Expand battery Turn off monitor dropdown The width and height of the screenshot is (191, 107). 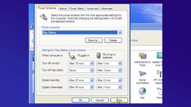click(x=120, y=63)
